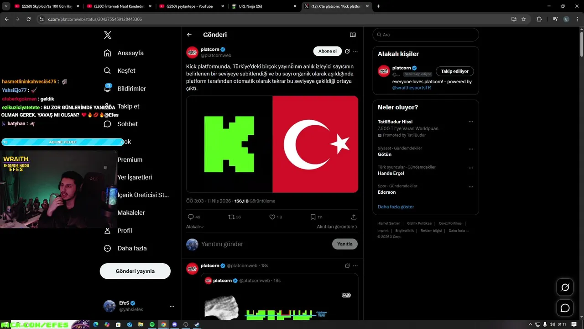Switch to the şeytantepe YouTube tab

coord(192,6)
